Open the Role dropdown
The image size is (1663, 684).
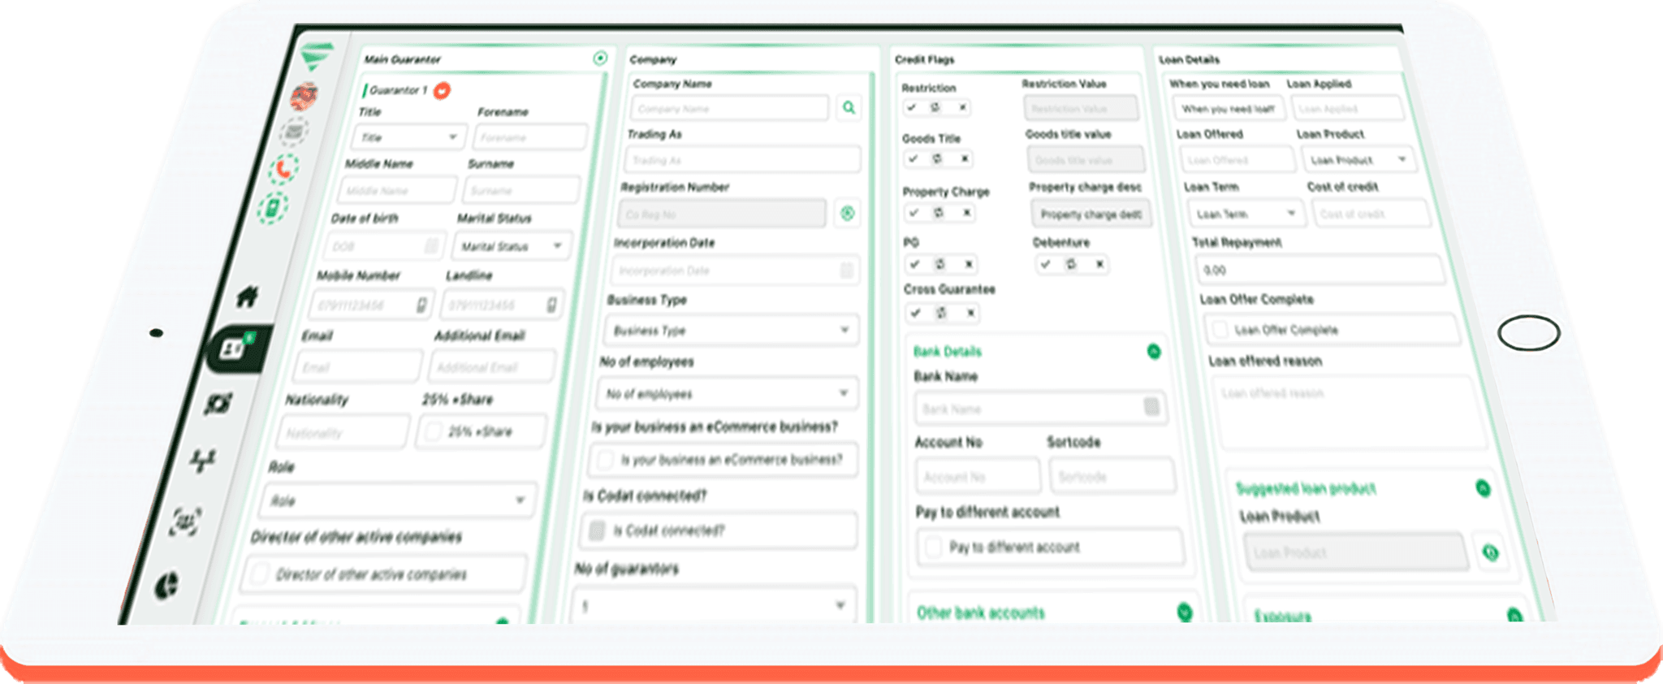pos(397,500)
